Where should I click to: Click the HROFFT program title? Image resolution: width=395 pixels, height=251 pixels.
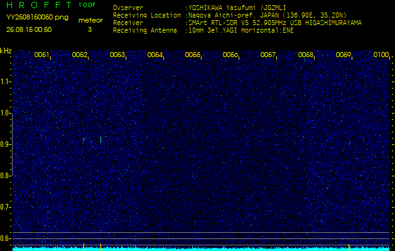click(x=38, y=5)
